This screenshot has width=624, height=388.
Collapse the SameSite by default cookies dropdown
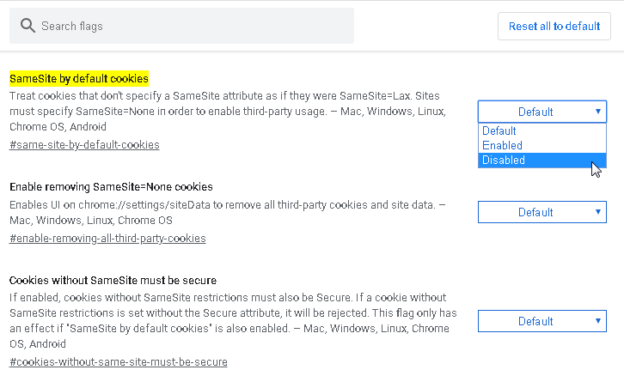541,112
